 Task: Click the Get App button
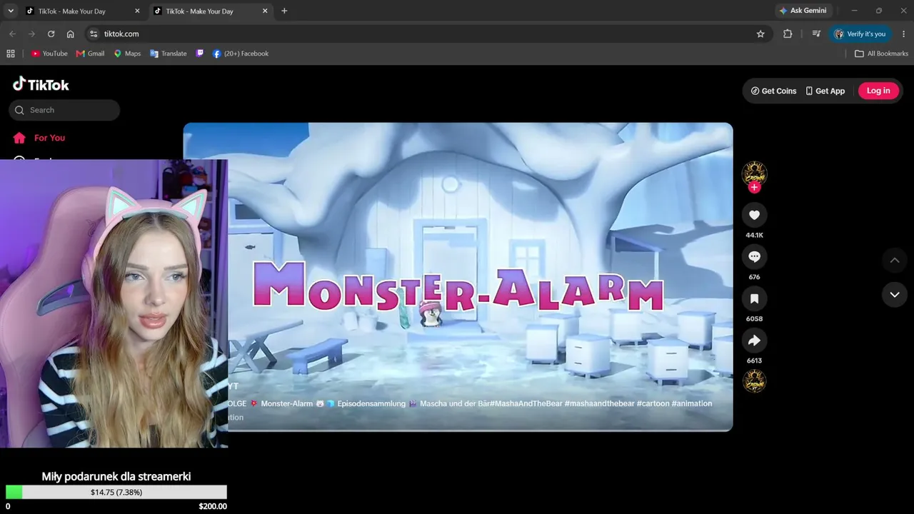click(825, 91)
